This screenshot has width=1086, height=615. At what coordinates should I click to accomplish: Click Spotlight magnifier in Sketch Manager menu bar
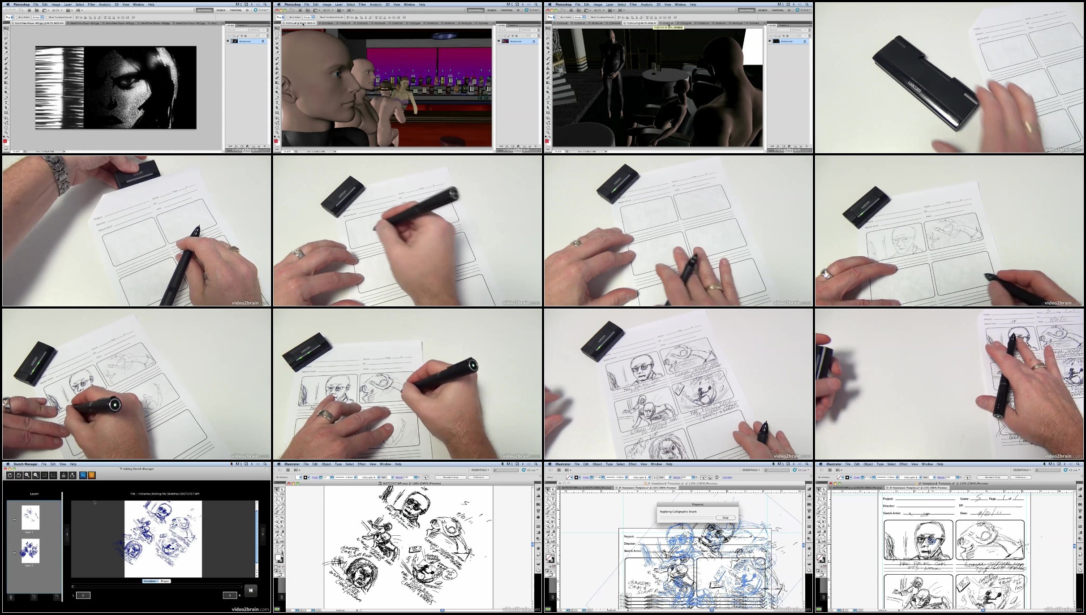[x=265, y=464]
